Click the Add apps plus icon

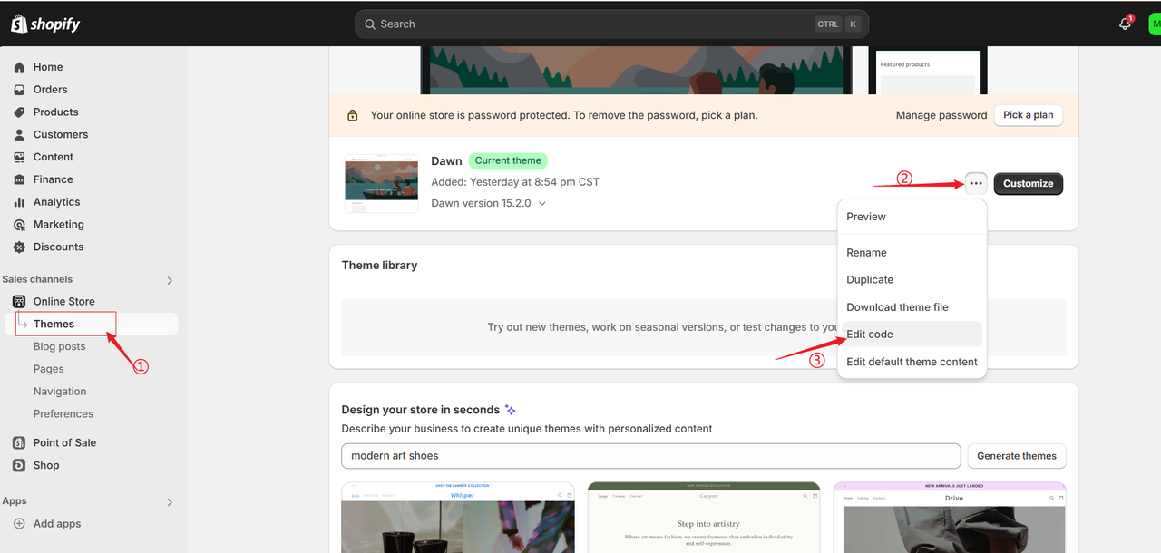click(x=19, y=524)
